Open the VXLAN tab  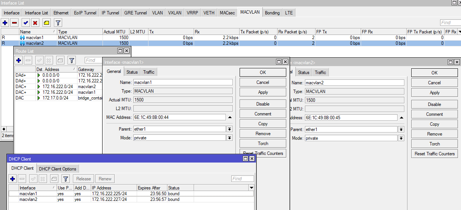(175, 13)
